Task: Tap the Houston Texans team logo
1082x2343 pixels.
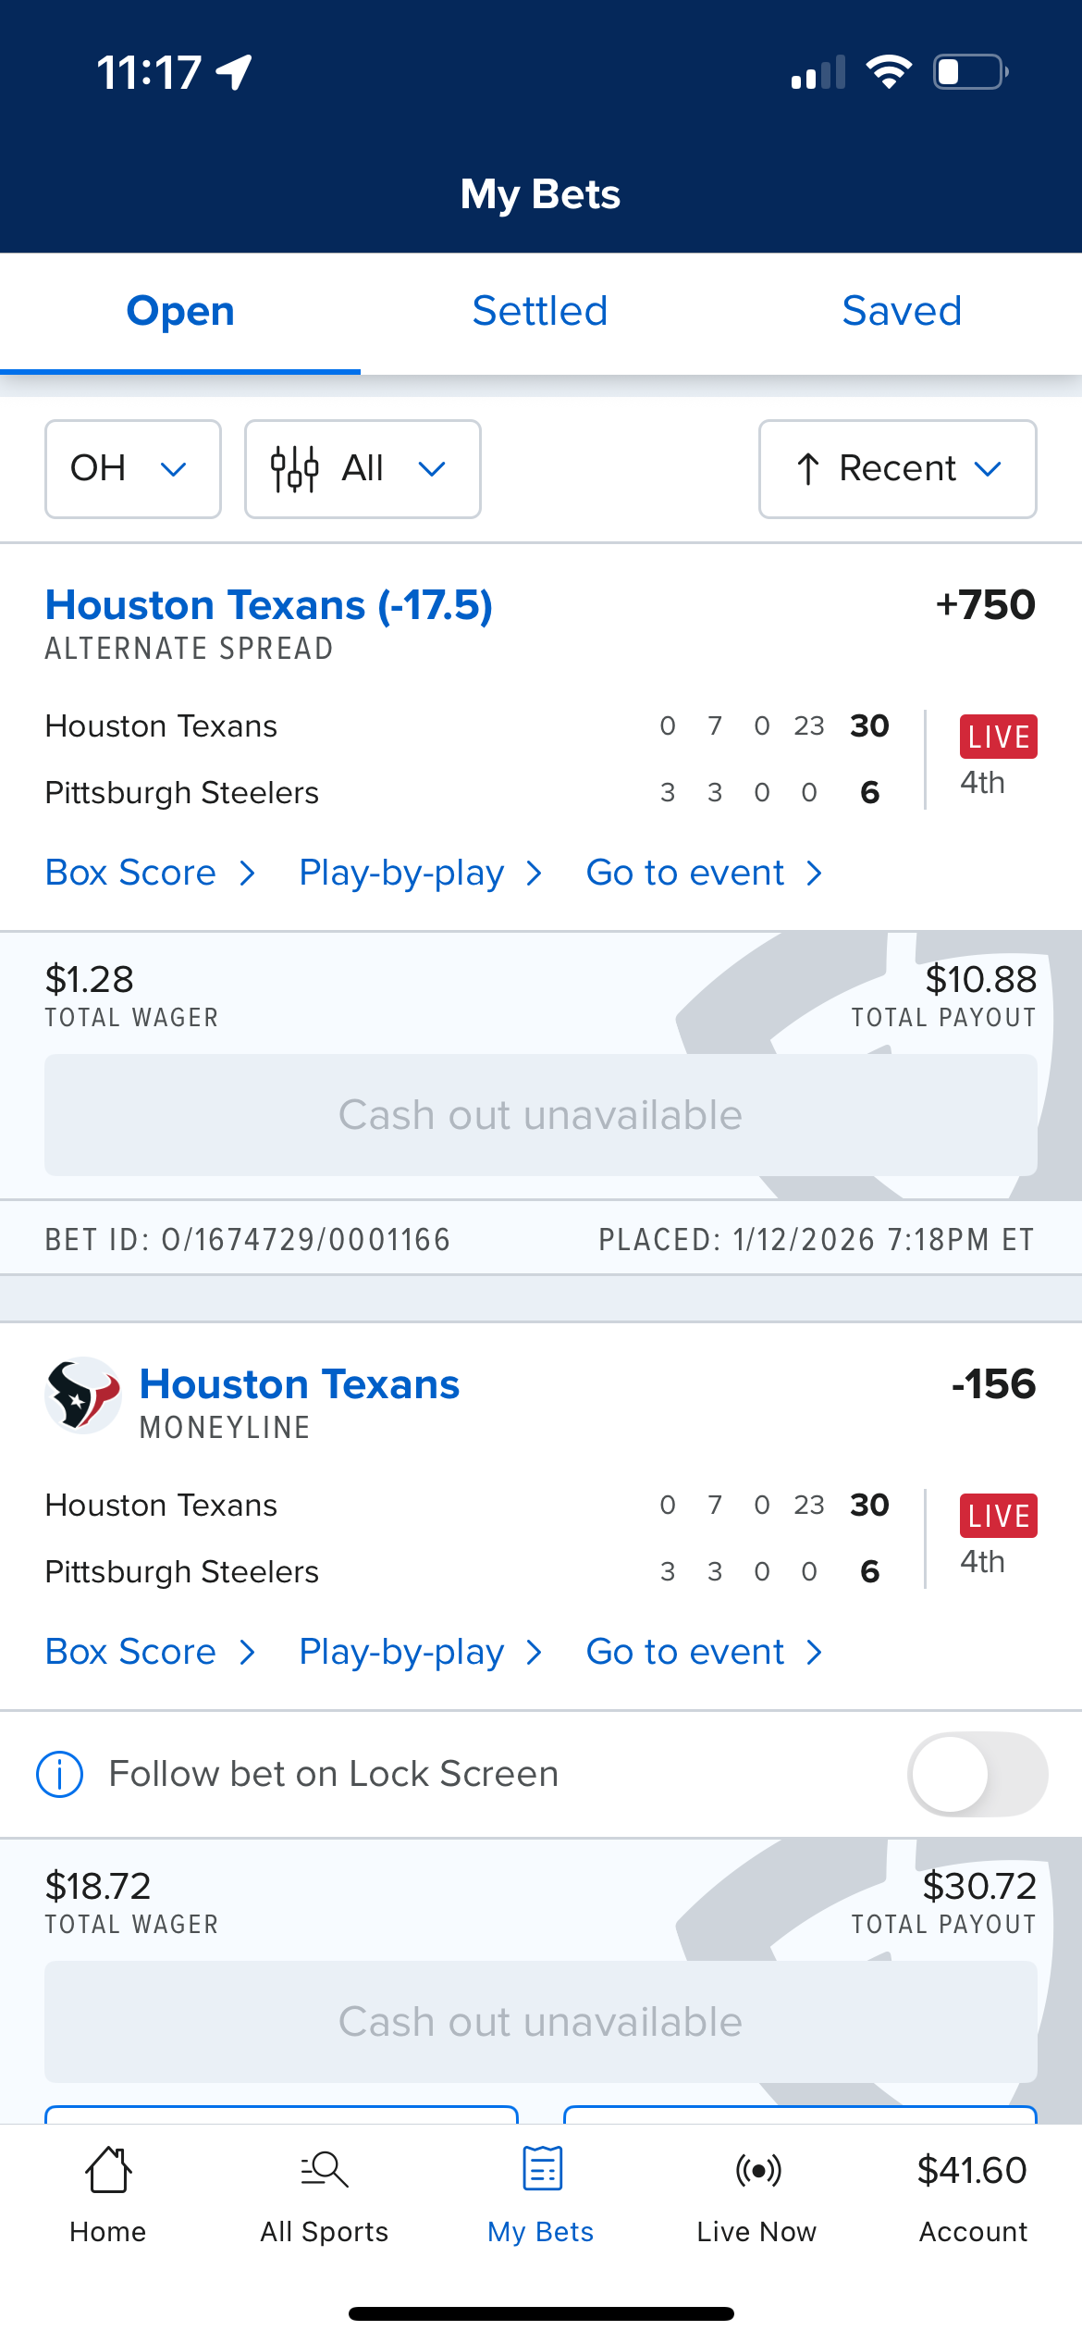Action: (x=83, y=1395)
